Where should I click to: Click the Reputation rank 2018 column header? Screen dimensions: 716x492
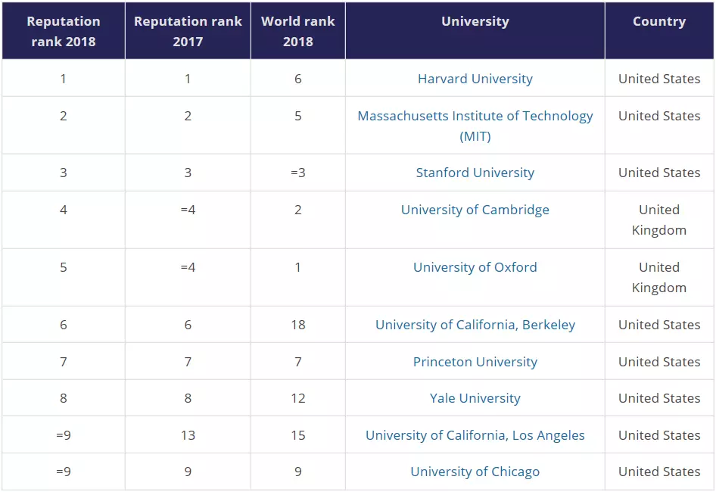coord(64,31)
